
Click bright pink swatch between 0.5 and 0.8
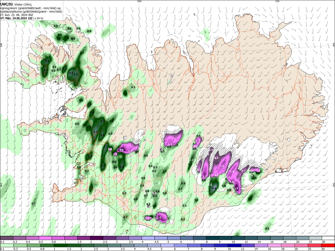pos(45,238)
